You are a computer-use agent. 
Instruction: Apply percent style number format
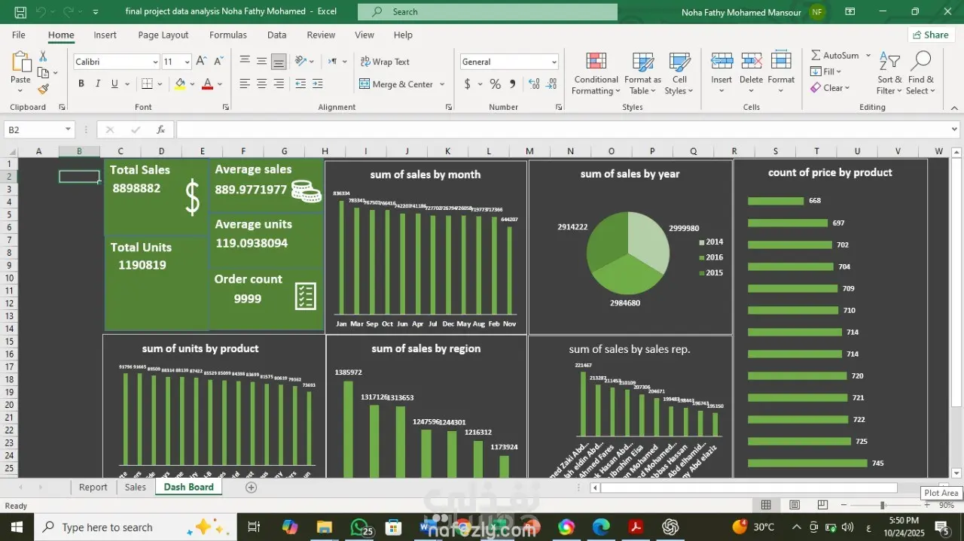click(495, 84)
